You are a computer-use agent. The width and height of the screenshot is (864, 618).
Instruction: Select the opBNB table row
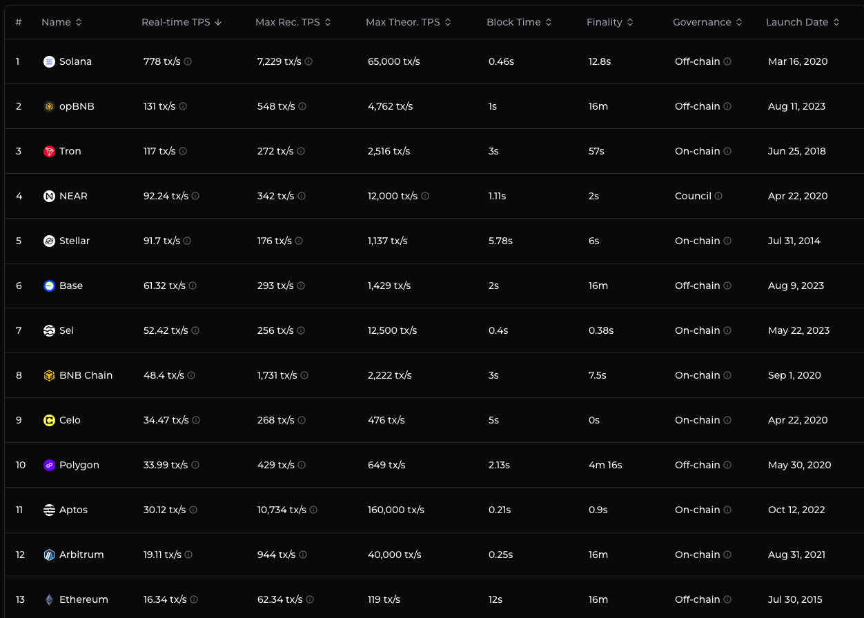[434, 106]
